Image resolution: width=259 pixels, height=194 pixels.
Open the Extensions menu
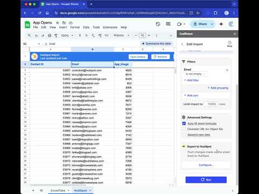110,27
